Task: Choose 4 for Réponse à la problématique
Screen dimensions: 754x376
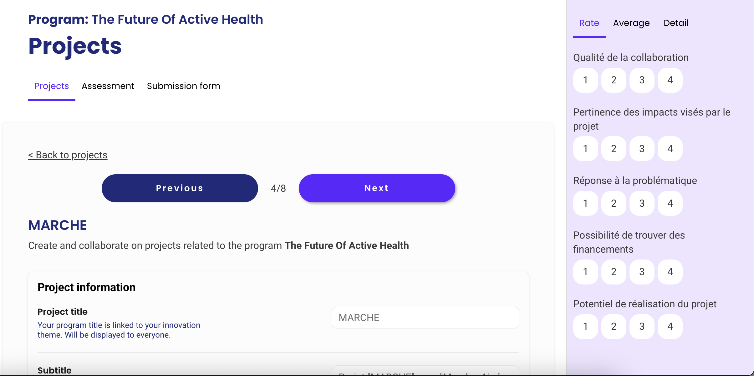Action: (670, 203)
